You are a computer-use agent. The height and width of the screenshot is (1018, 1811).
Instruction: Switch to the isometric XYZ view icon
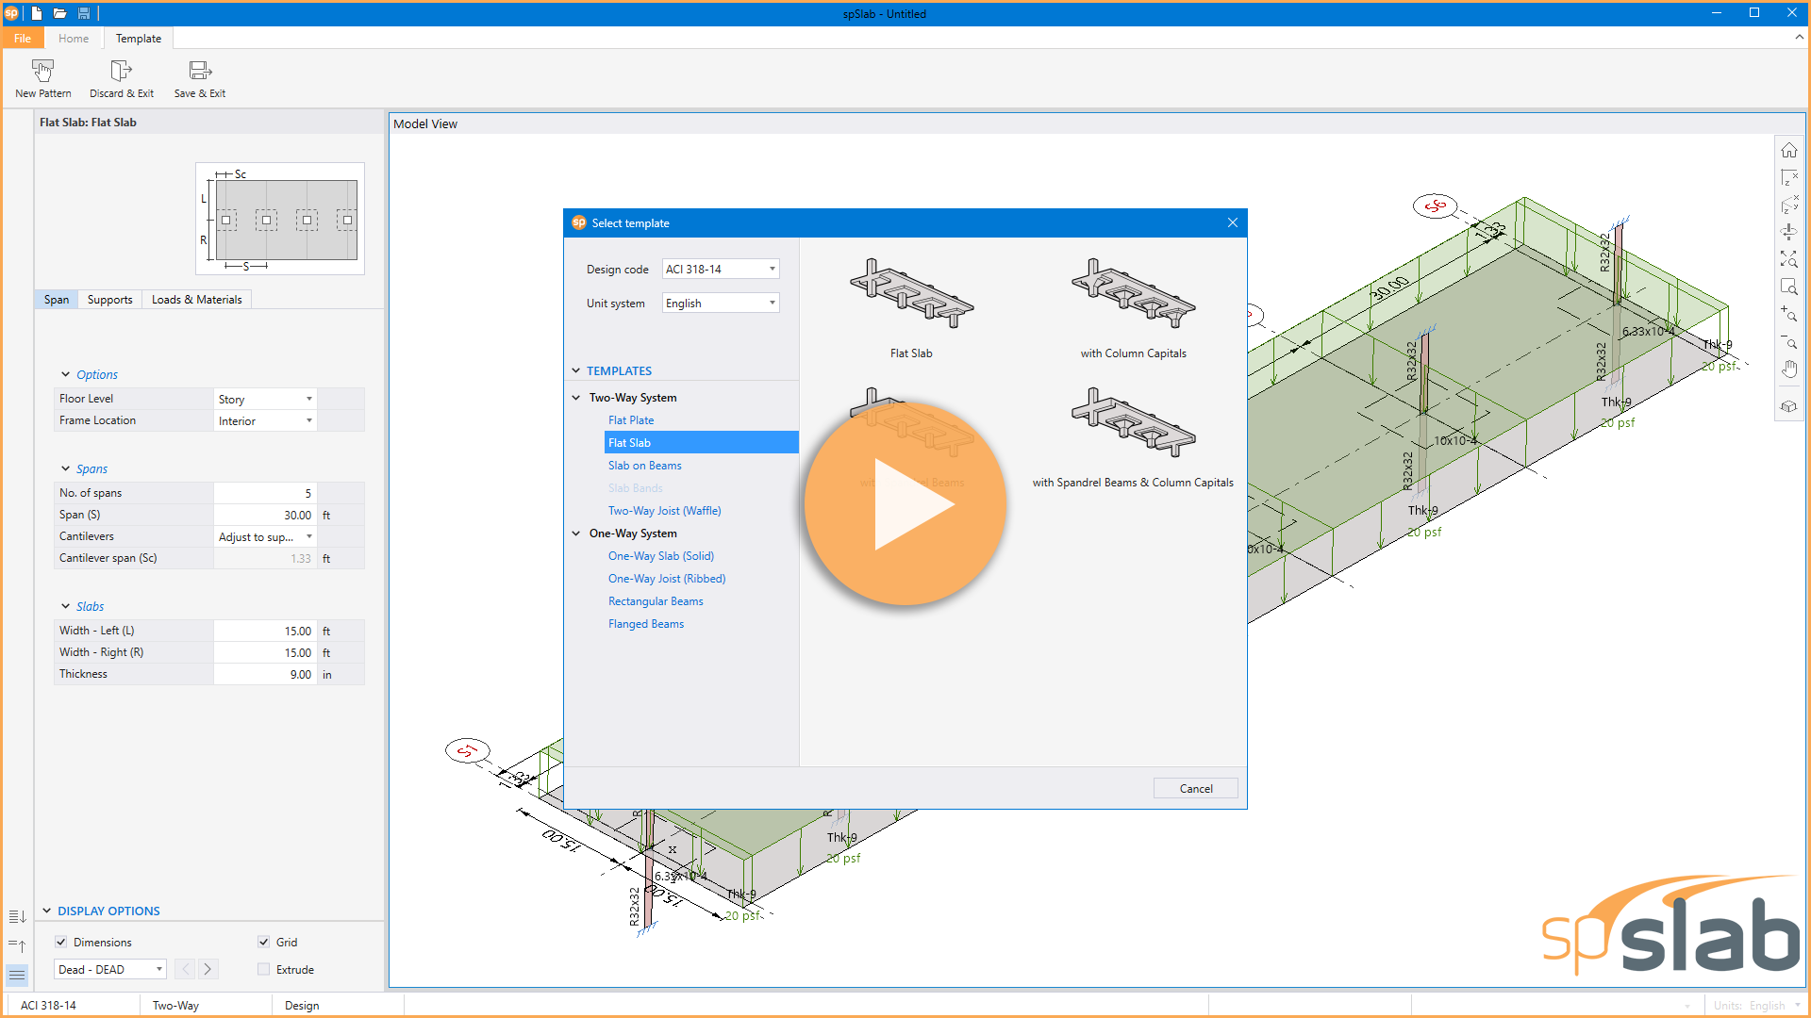1788,205
